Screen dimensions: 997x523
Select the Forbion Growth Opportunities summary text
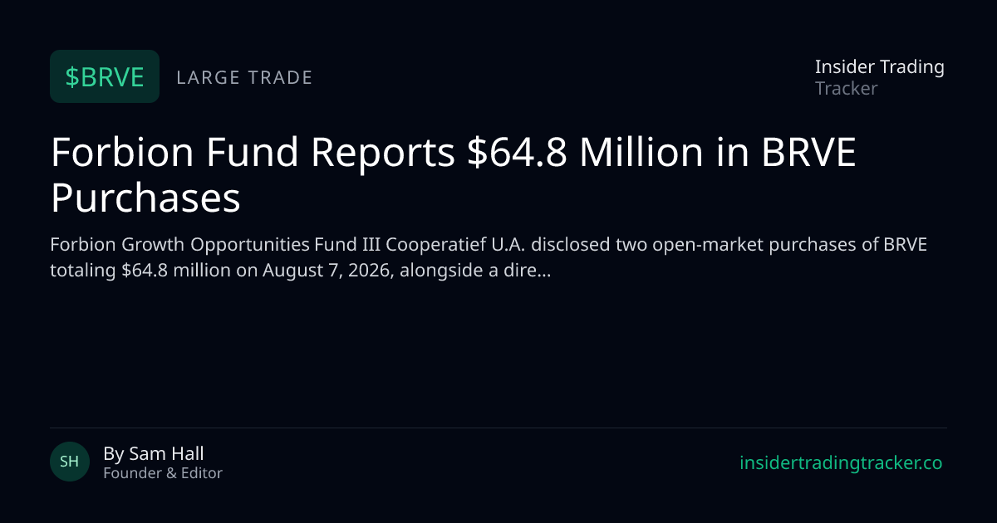click(x=489, y=257)
